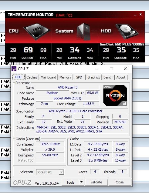Viewport: 149px width, 194px height.
Task: Click the Core Voltage value 1.188 V
Action: [x=88, y=104]
